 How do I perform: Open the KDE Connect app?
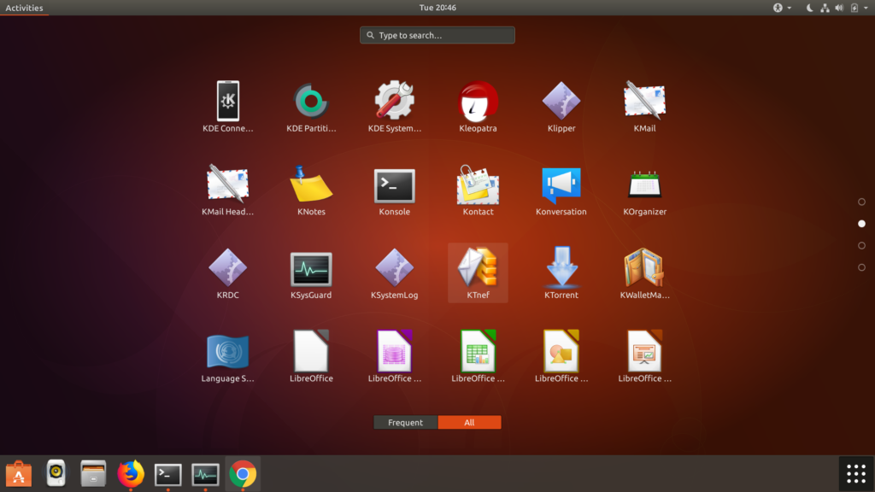(227, 107)
